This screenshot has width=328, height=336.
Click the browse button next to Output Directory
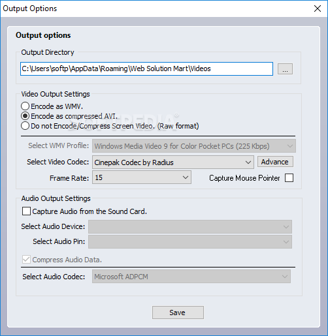285,69
